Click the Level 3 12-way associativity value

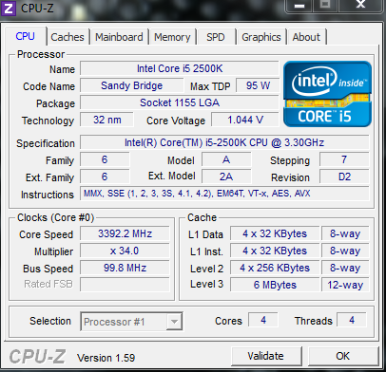345,285
